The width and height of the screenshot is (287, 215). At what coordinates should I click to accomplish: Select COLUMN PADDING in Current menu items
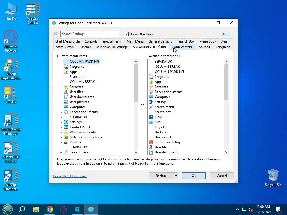pos(84,62)
